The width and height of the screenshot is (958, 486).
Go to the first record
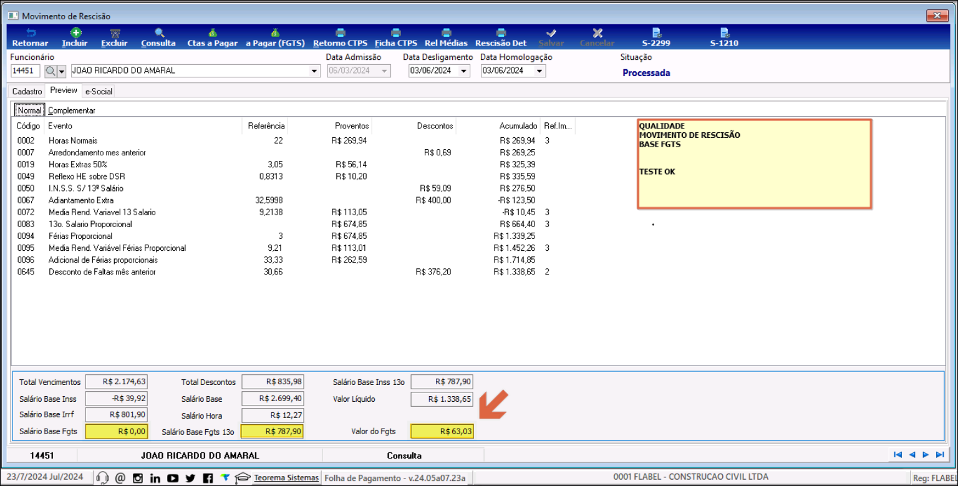click(x=898, y=455)
